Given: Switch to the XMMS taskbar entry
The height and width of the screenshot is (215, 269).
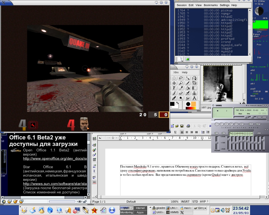Looking at the screenshot, I should pyautogui.click(x=173, y=212).
